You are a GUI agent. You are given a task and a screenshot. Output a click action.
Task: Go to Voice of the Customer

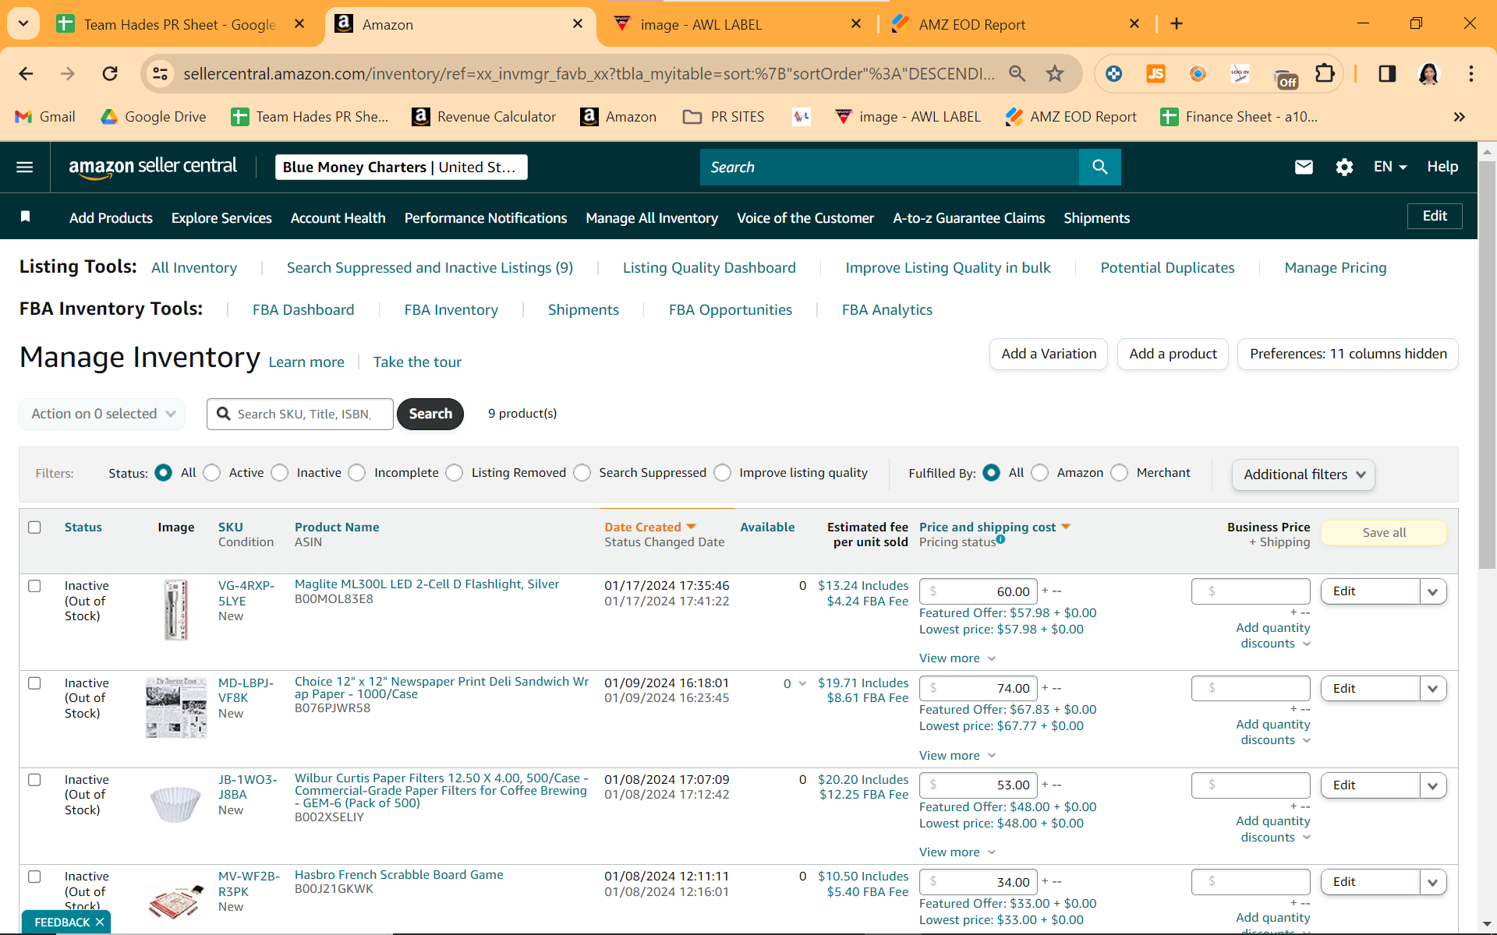(x=805, y=218)
